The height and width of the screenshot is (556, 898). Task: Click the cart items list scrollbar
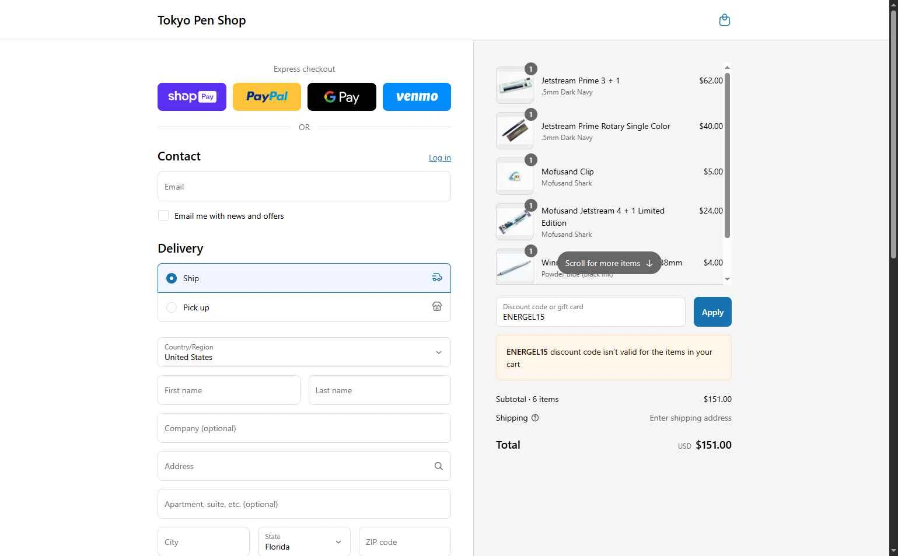(727, 155)
